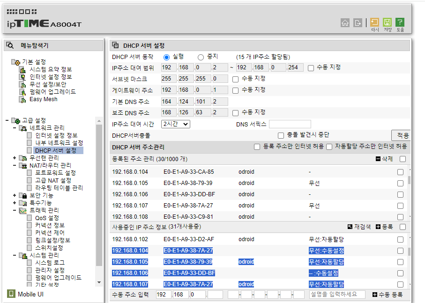Click the 인터넷 설정 정보 icon in 기본 설정
The width and height of the screenshot is (425, 303).
coord(23,77)
